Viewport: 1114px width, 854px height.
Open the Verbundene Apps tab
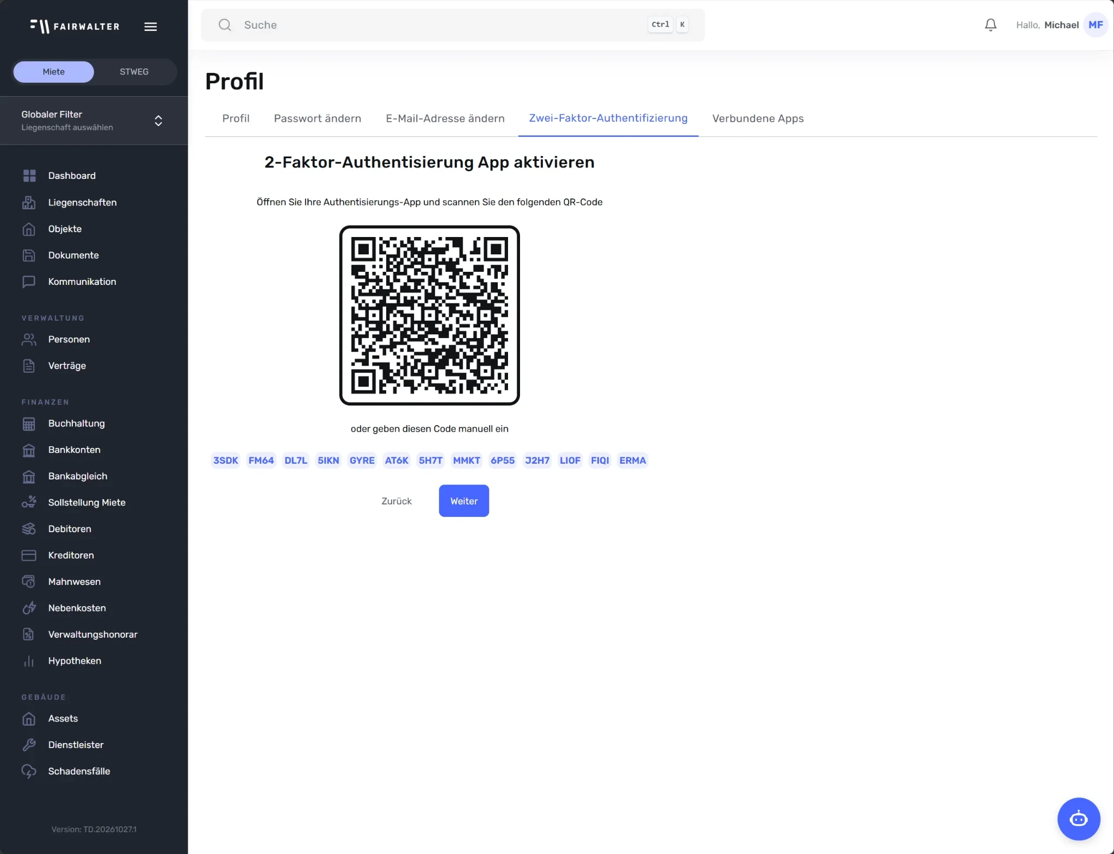click(758, 119)
